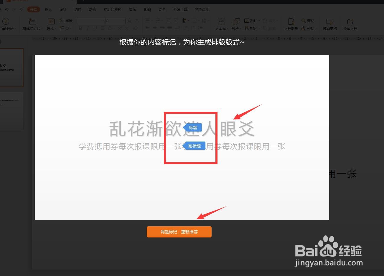Open the 选择窗格 (Selection Pane)
This screenshot has width=384, height=276.
(x=329, y=24)
